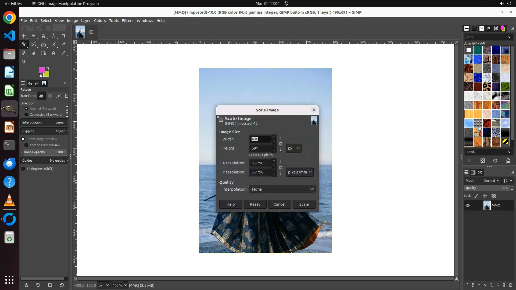
Task: Select the Move tool
Action: click(24, 36)
